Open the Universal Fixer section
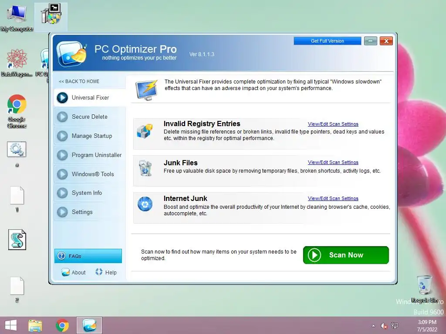The width and height of the screenshot is (446, 334). point(90,98)
